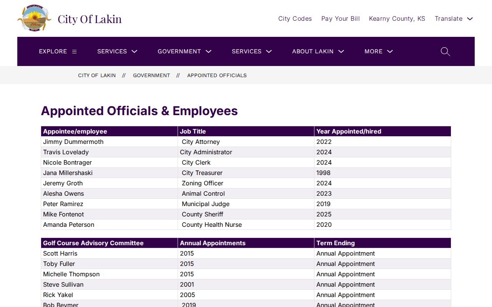Click the City of Lakin sunflower logo

click(34, 18)
